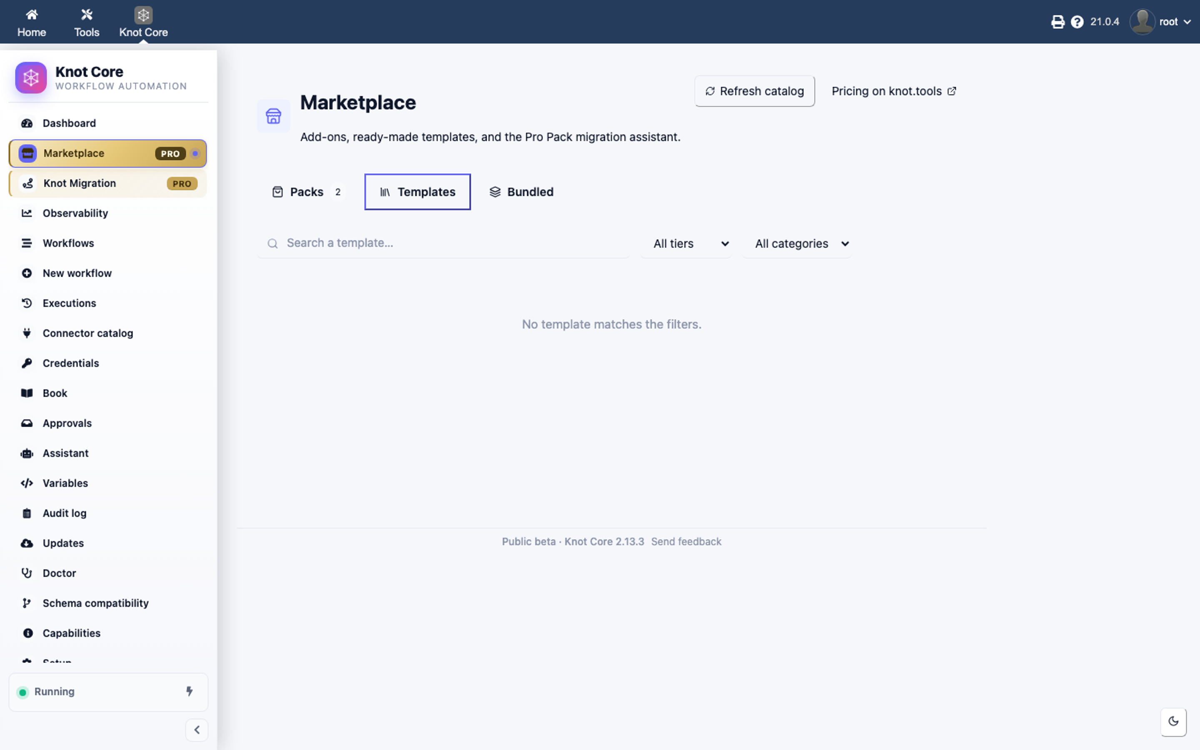Toggle dark mode moon icon
This screenshot has height=750, width=1200.
click(1173, 721)
